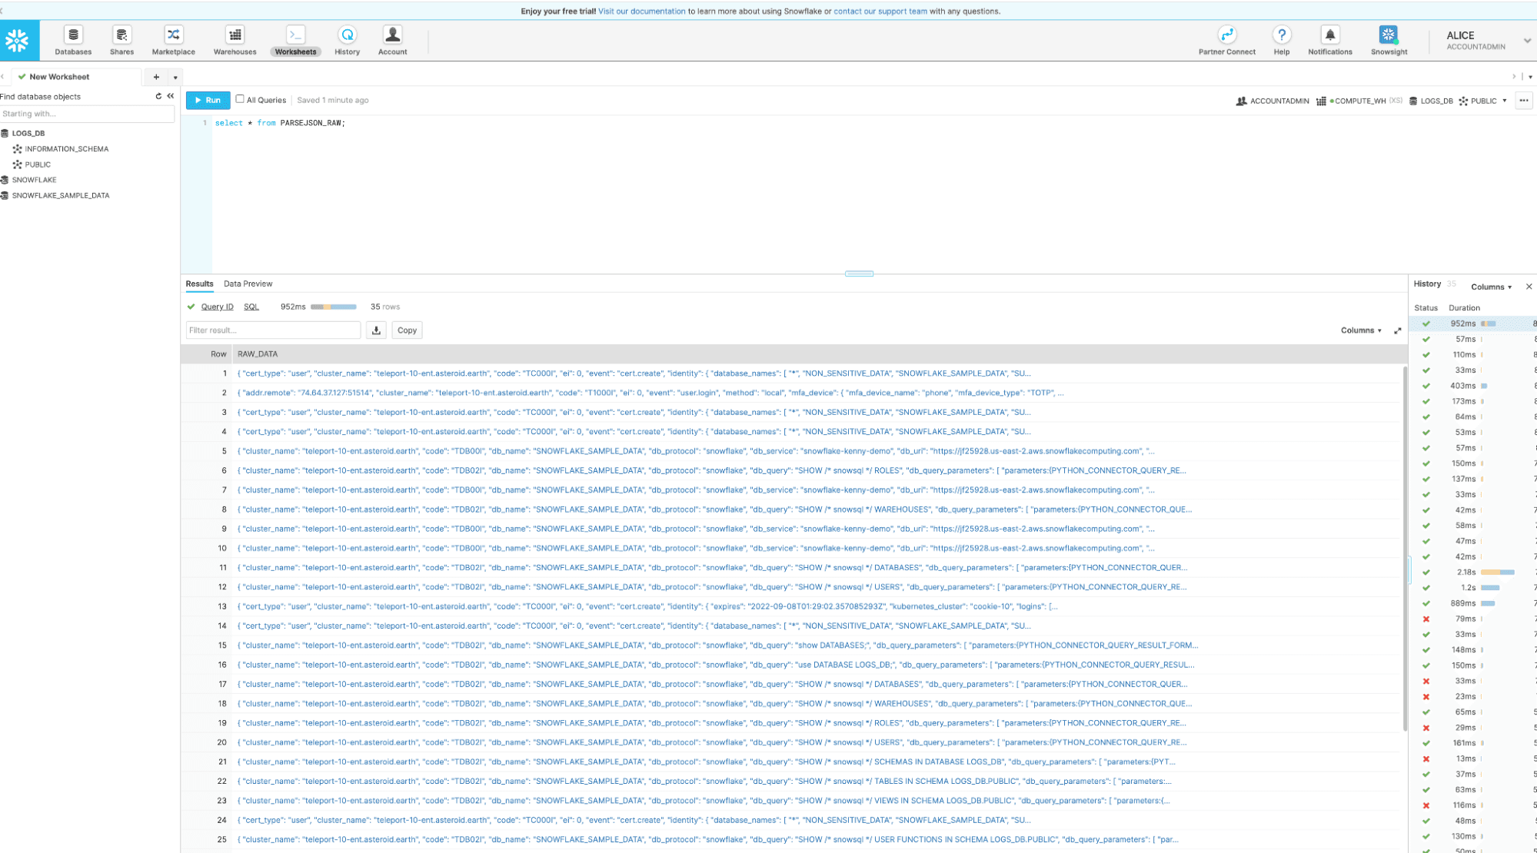
Task: Switch to the Data Preview tab
Action: (248, 284)
